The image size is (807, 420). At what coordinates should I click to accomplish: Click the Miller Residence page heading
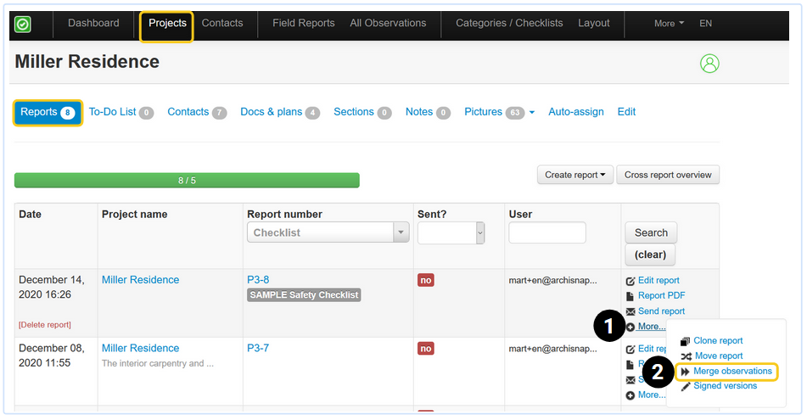[x=87, y=62]
